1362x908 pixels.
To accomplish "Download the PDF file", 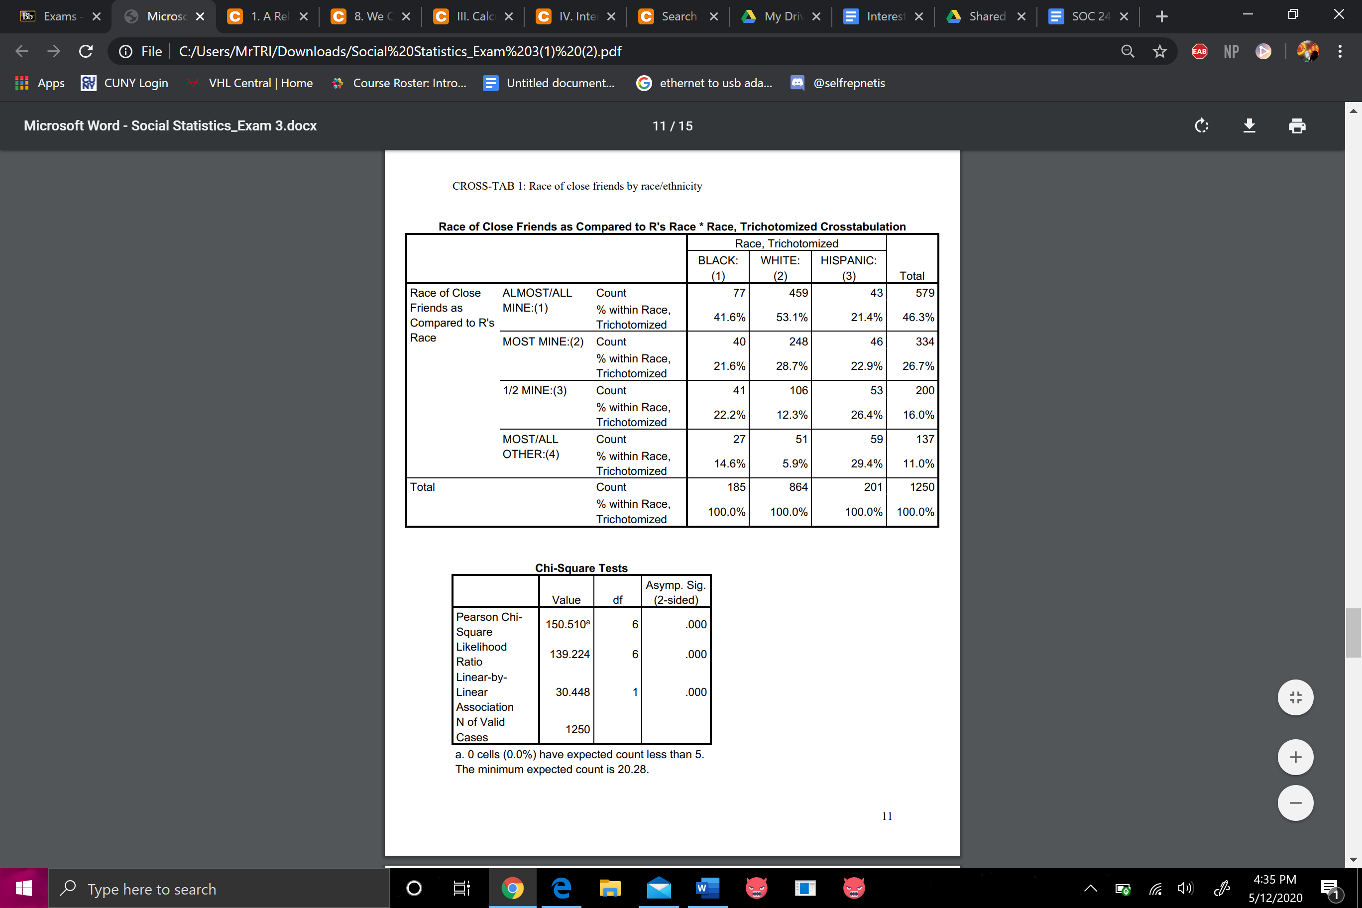I will (x=1249, y=125).
